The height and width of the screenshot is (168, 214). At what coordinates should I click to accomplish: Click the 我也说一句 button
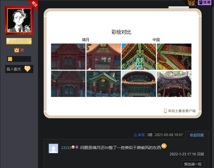coord(193,164)
